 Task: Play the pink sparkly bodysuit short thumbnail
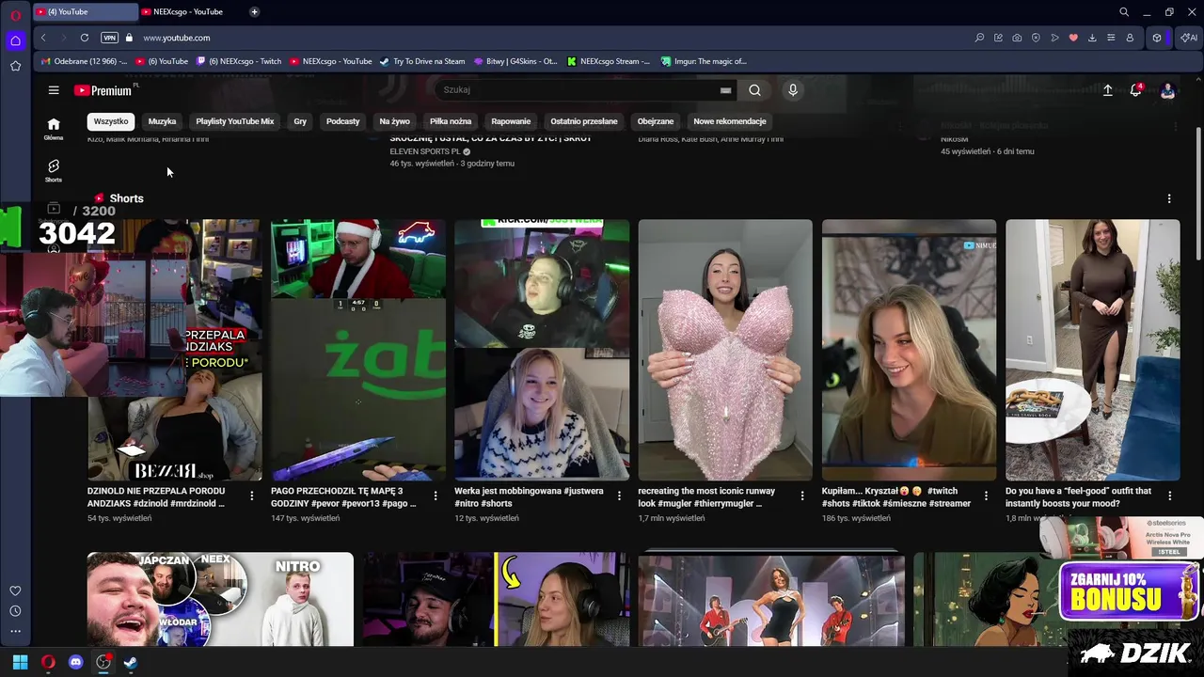(x=725, y=350)
